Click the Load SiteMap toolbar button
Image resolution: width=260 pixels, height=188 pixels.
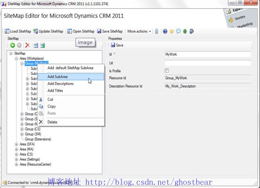click(18, 31)
